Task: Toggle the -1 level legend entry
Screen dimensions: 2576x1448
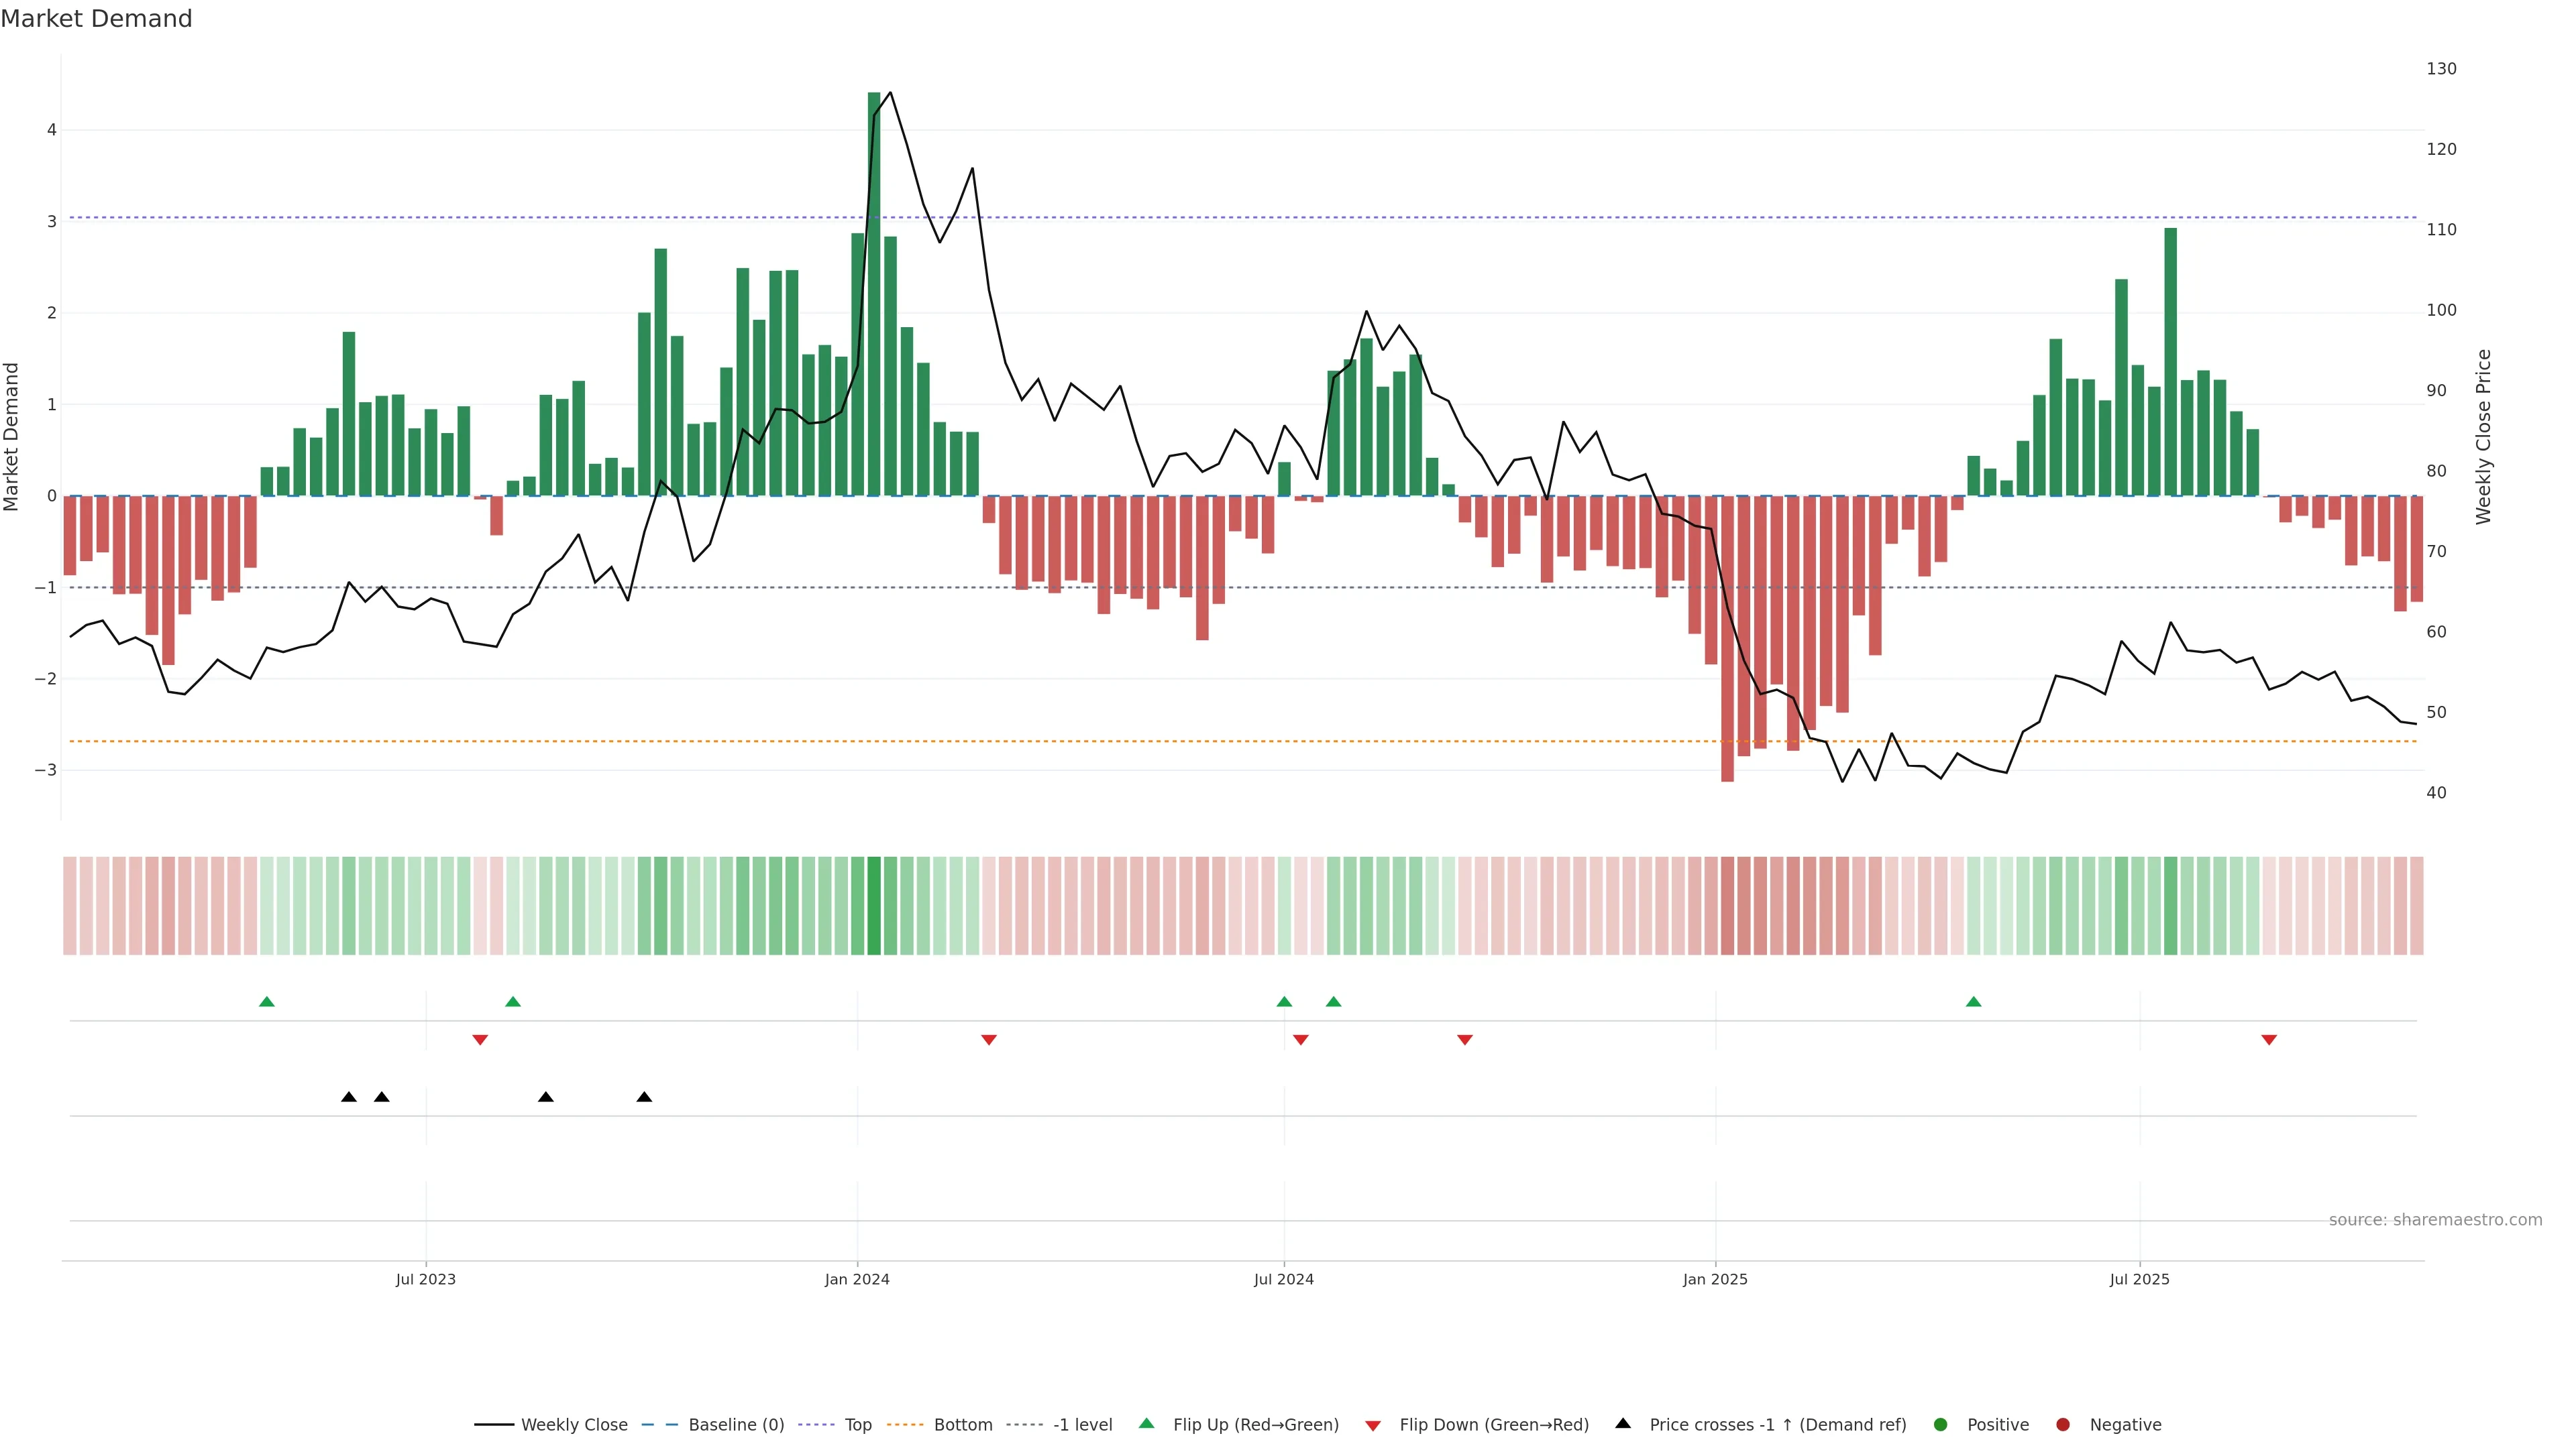Action: click(x=1082, y=1424)
